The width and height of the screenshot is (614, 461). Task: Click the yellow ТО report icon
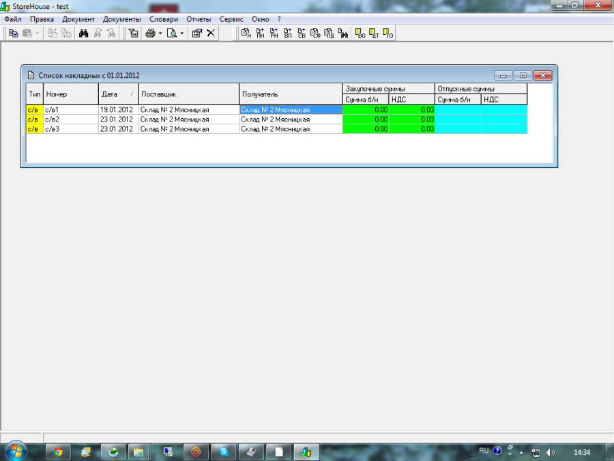pyautogui.click(x=388, y=33)
